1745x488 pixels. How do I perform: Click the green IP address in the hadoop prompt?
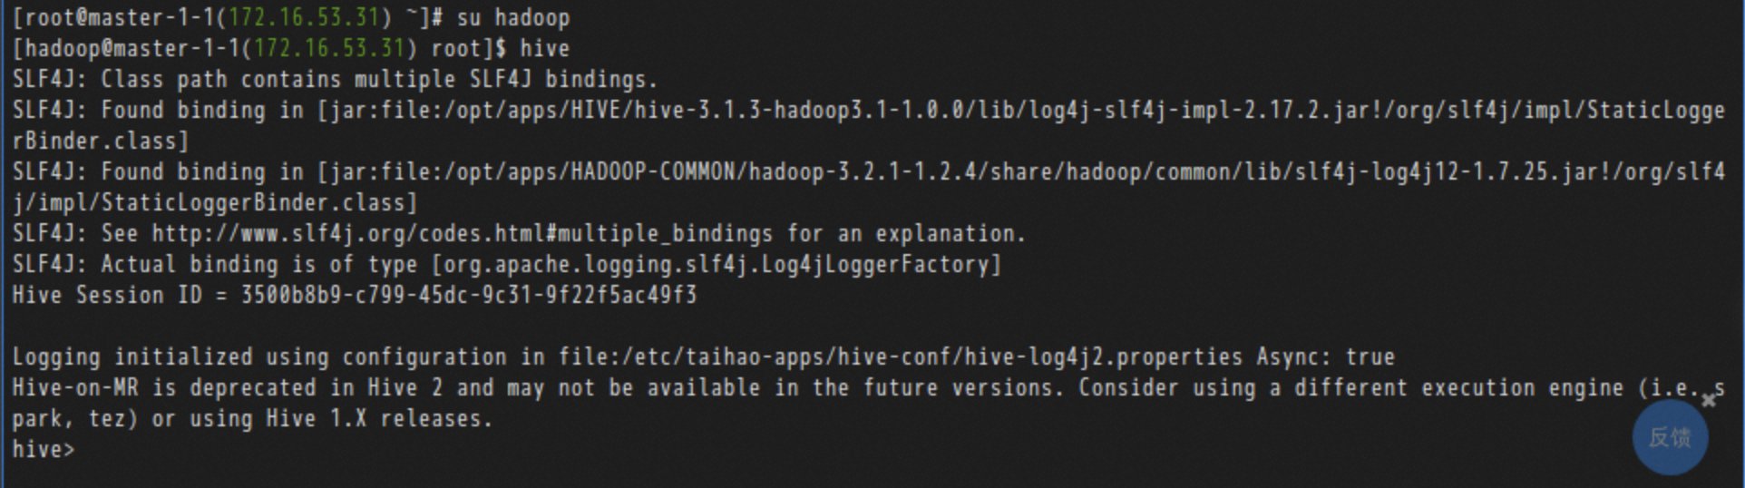click(328, 49)
